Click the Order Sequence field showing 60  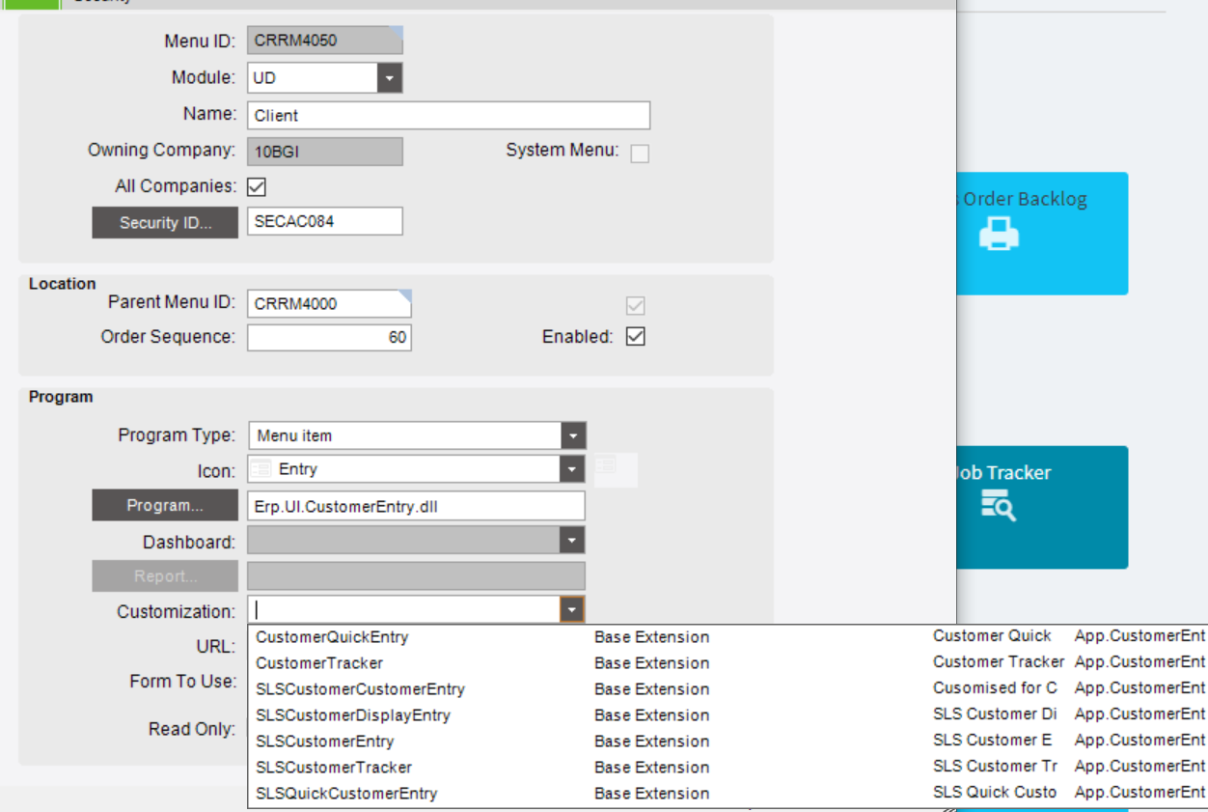click(328, 337)
